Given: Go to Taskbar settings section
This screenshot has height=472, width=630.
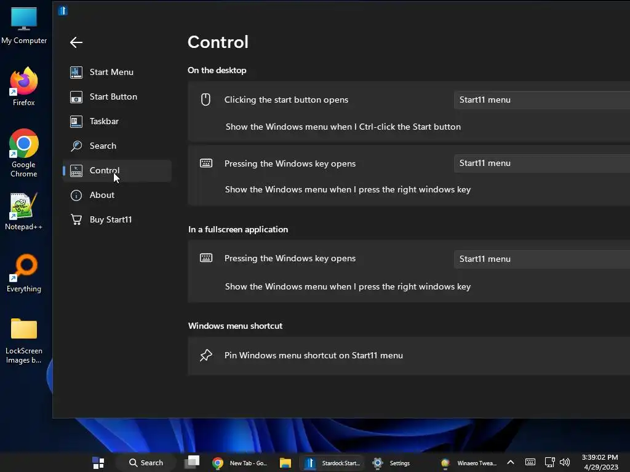Looking at the screenshot, I should (x=117, y=121).
